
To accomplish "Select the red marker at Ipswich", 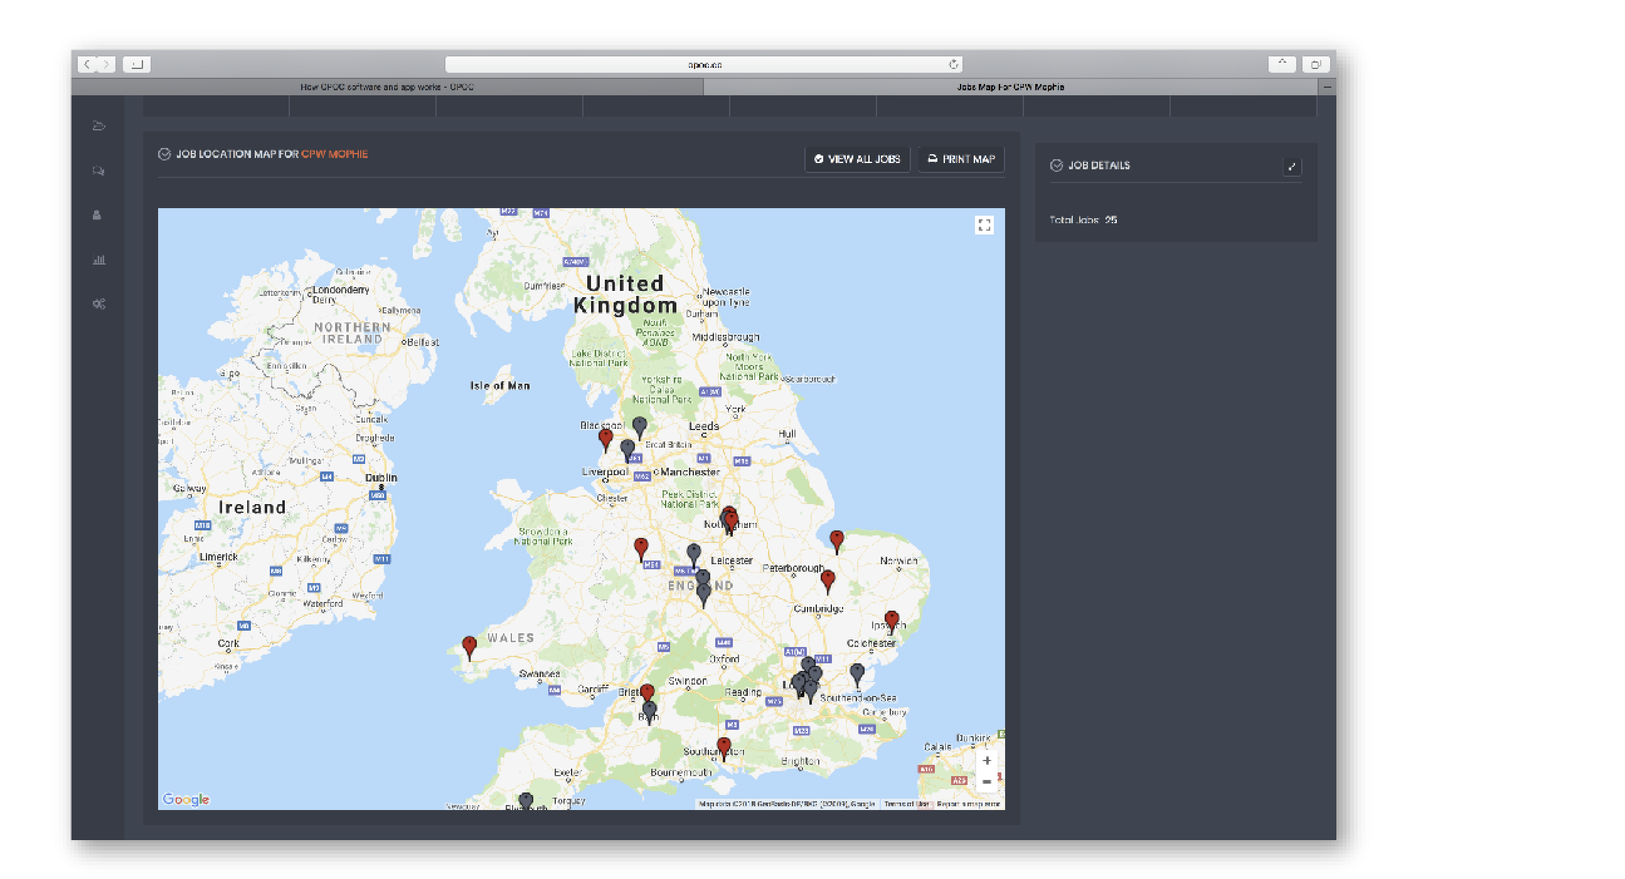I will click(892, 621).
